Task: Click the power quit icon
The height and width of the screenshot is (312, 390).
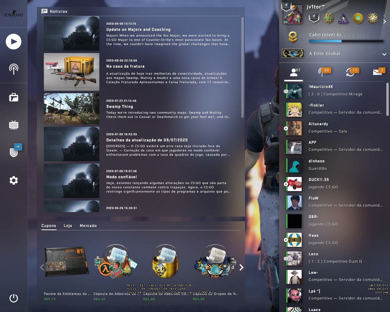Action: (x=14, y=298)
